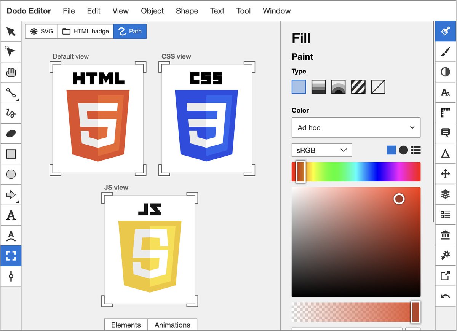
Task: Select the node edit arrow tool
Action: click(11, 52)
